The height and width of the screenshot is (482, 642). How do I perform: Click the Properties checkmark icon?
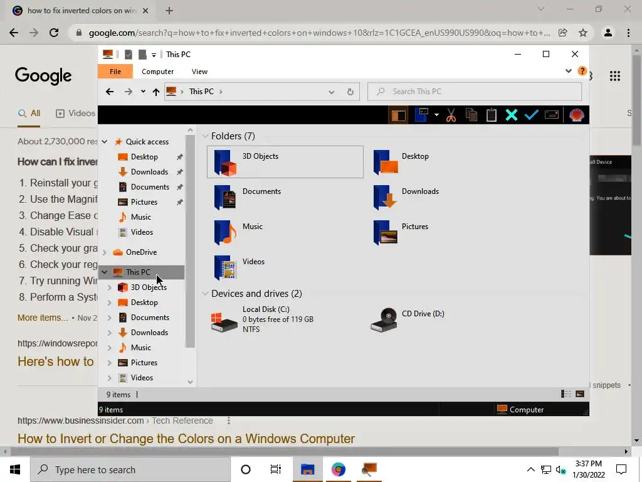coord(531,115)
